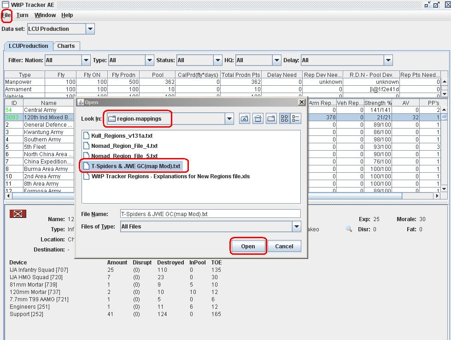Go up one folder level in Open dialog
451x340 pixels.
tap(245, 118)
